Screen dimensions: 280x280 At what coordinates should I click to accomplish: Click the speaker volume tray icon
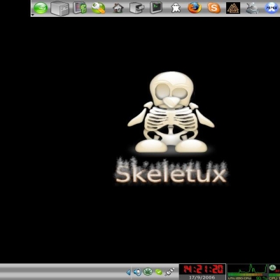tap(137, 272)
